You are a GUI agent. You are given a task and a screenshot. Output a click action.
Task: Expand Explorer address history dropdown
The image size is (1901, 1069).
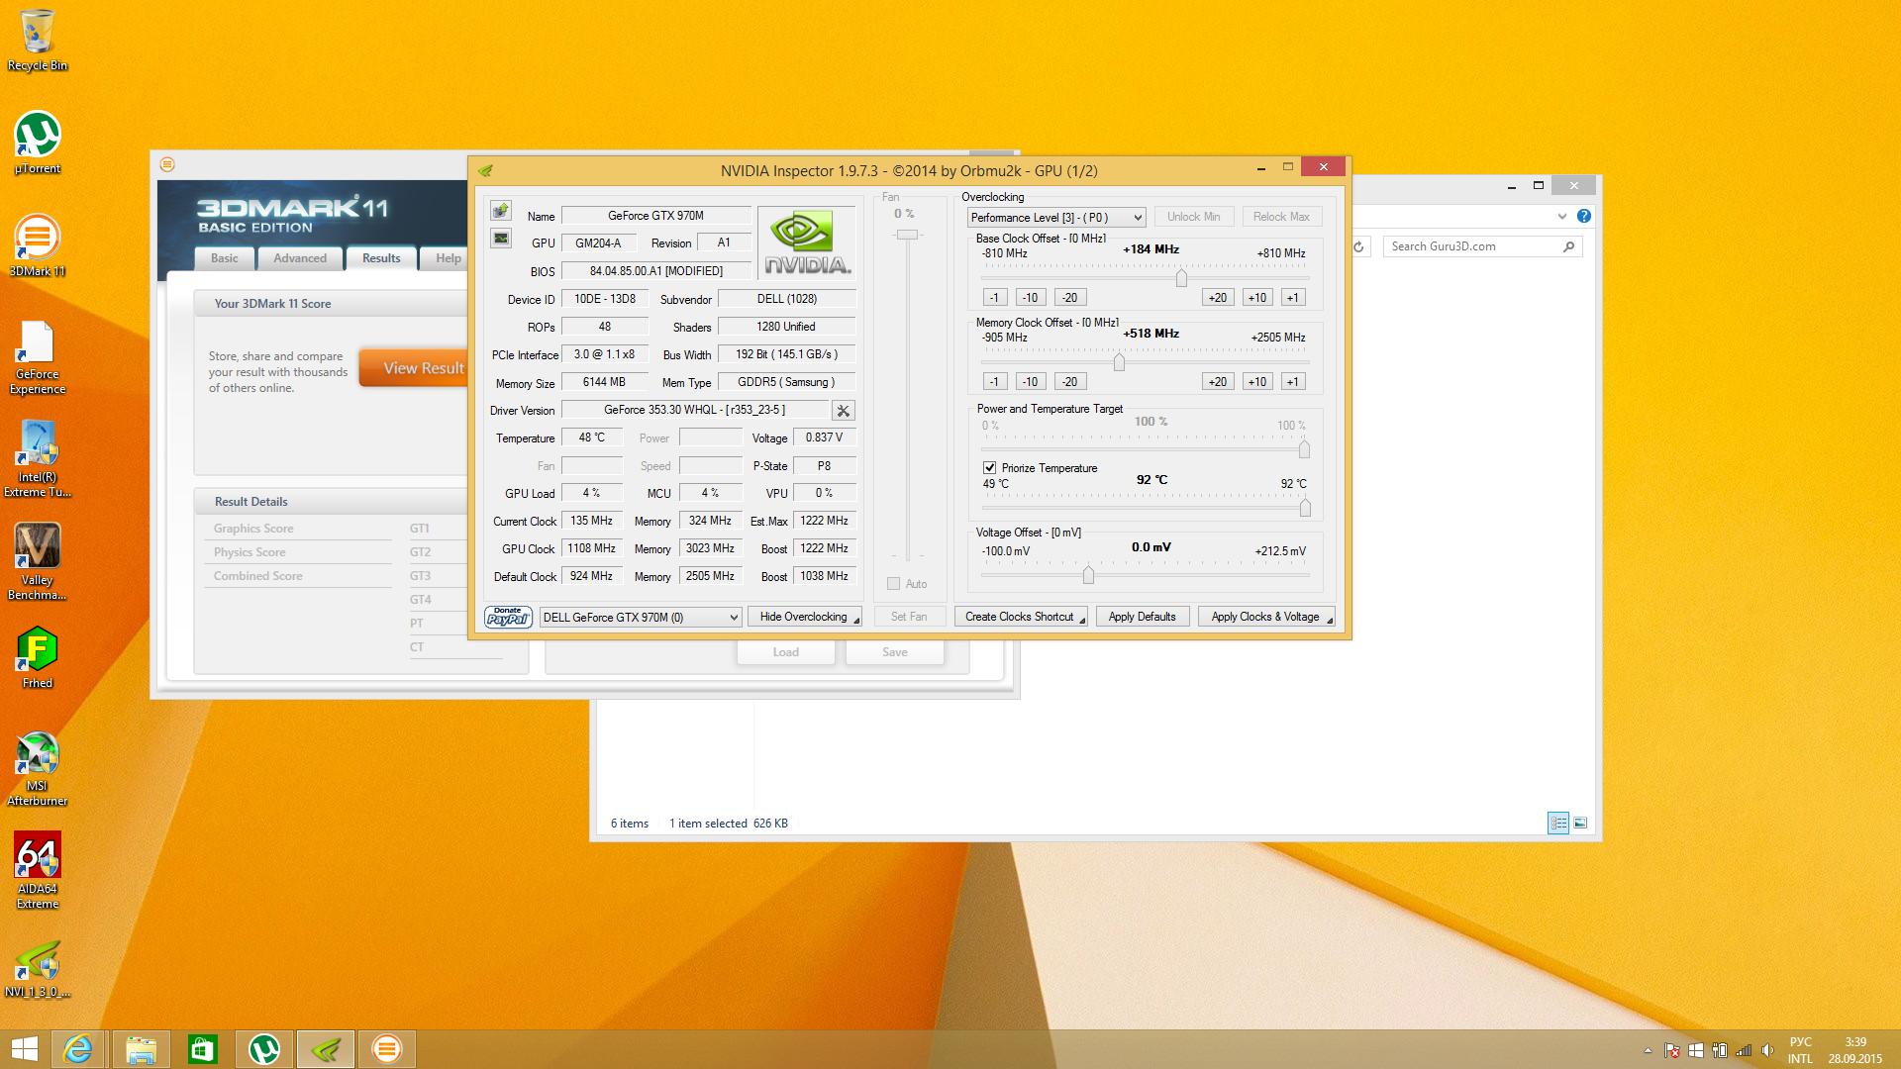(x=1561, y=216)
